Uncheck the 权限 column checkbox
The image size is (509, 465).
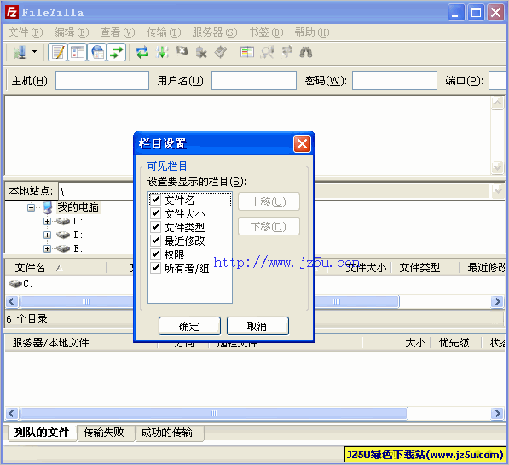point(156,253)
